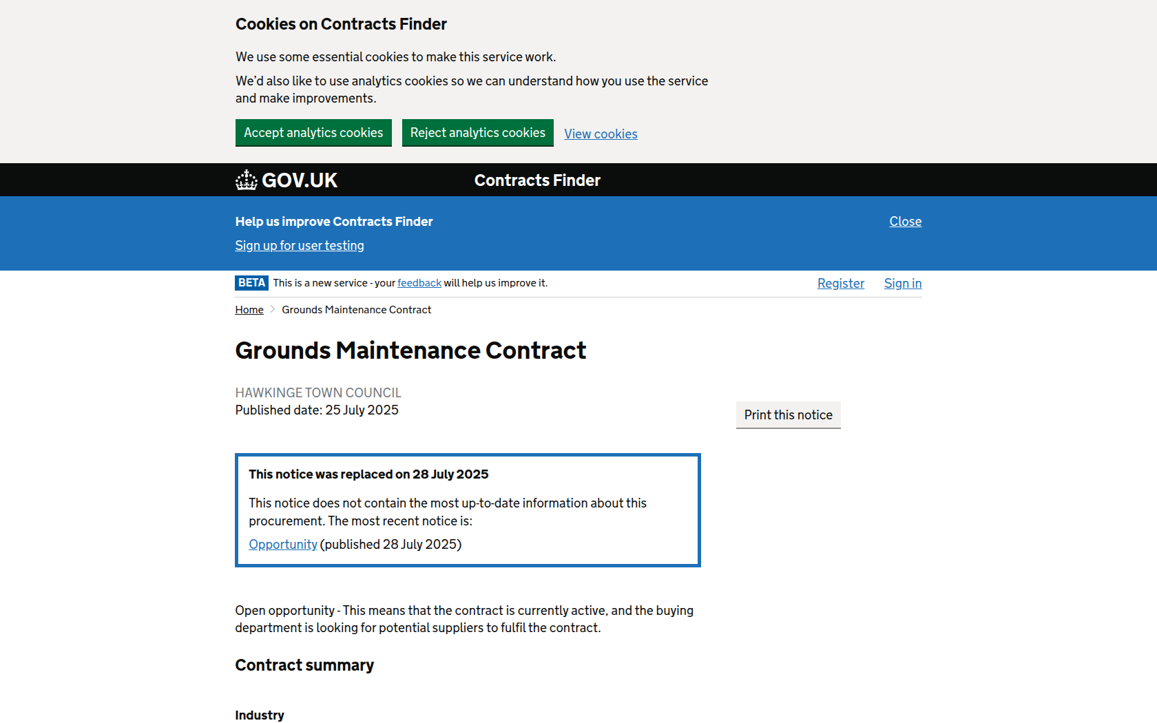
Task: Go to the Register page
Action: [x=840, y=284]
